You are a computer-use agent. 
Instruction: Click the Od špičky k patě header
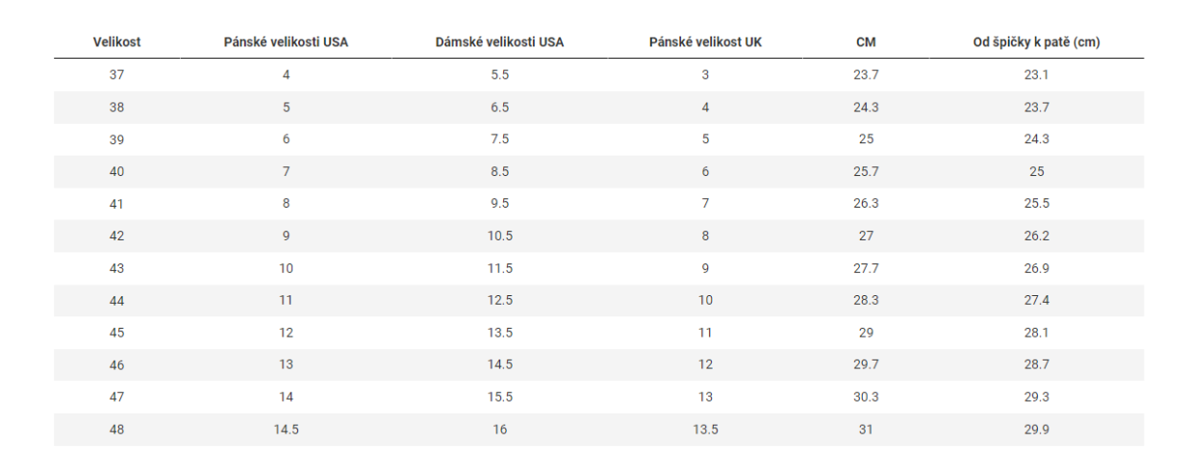(x=1036, y=42)
